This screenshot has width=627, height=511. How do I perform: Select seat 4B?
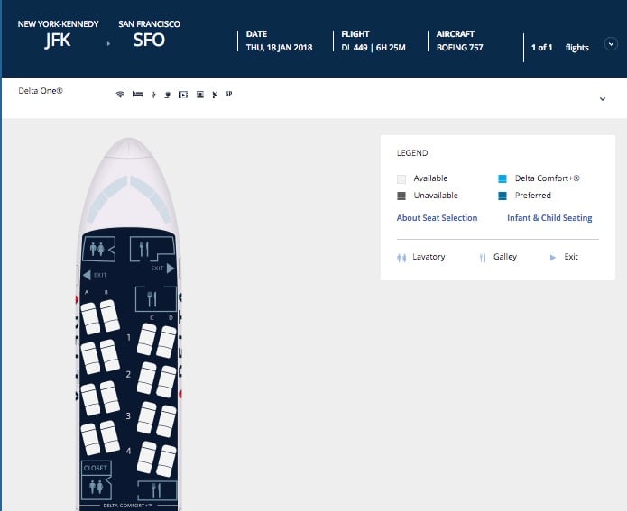[x=110, y=437]
